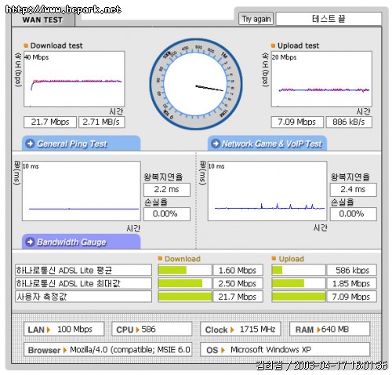This screenshot has width=392, height=375.
Task: Click the 21.7 Mbps download result box
Action: [50, 122]
